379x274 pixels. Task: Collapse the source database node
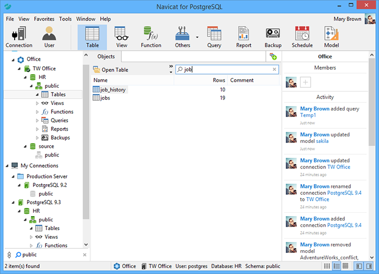tap(25, 147)
